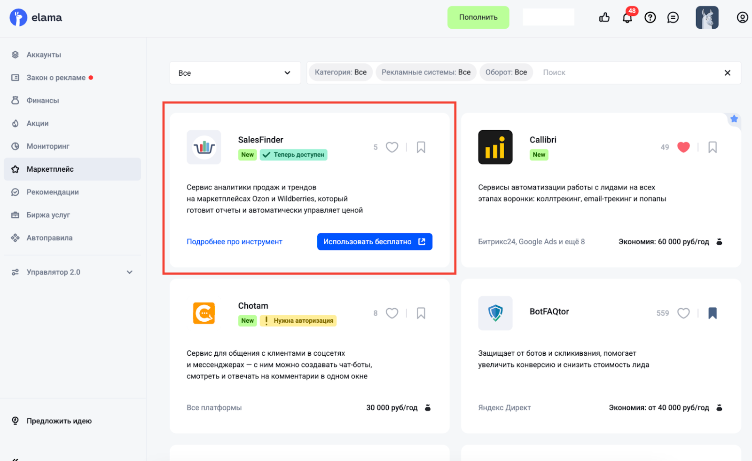Click in the Поиск search field
The height and width of the screenshot is (461, 752).
[625, 72]
